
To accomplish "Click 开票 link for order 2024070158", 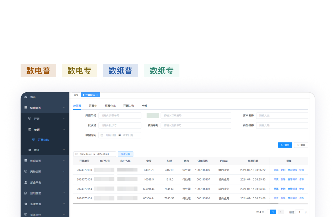I will click(x=276, y=179).
